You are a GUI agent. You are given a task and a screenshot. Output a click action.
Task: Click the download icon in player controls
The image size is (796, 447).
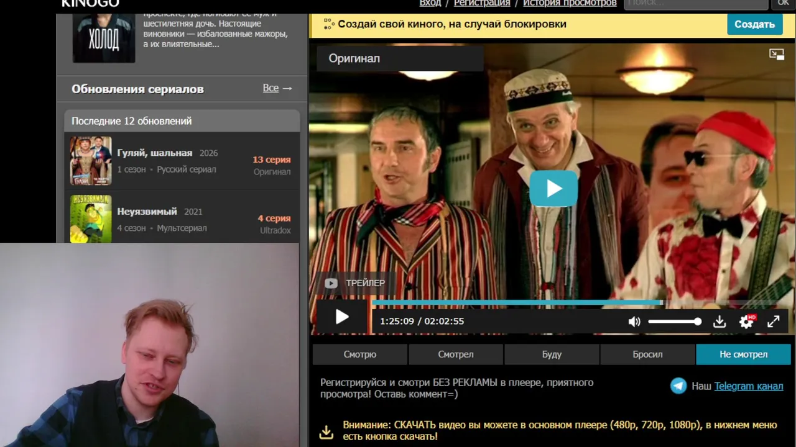coord(720,322)
